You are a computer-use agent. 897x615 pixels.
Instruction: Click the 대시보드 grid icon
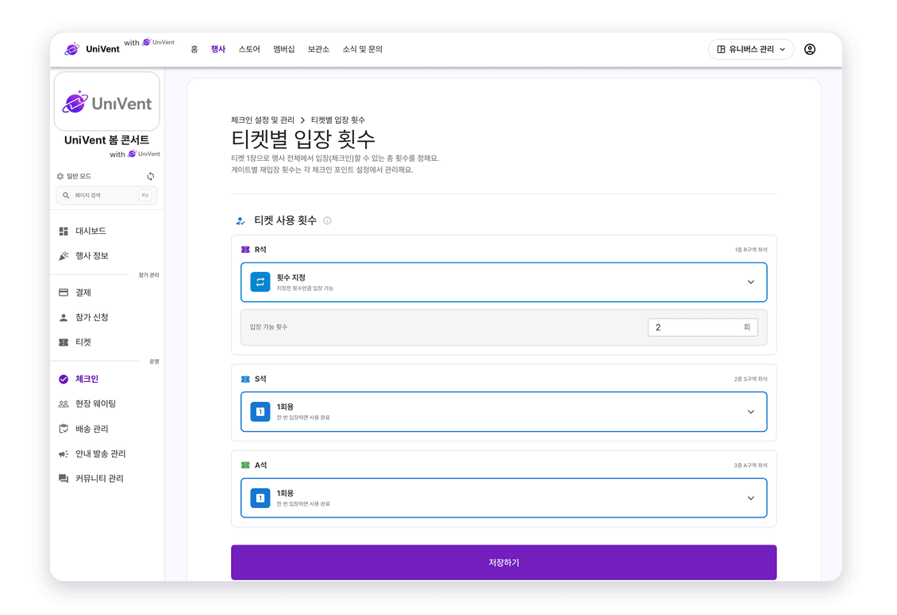coord(64,231)
